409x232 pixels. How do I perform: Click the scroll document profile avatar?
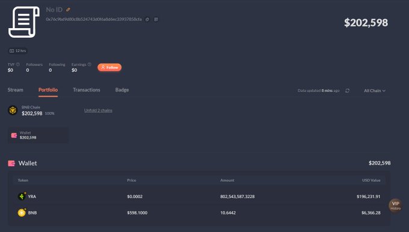[24, 22]
